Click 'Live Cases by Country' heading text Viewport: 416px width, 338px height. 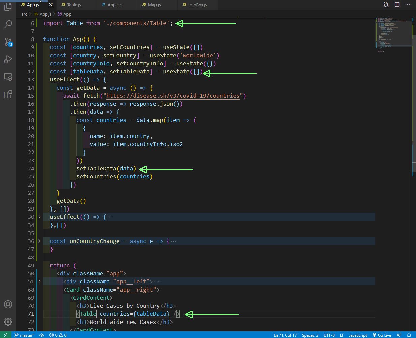tap(125, 306)
